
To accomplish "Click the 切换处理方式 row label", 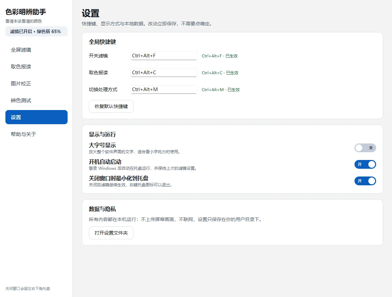I will point(103,89).
